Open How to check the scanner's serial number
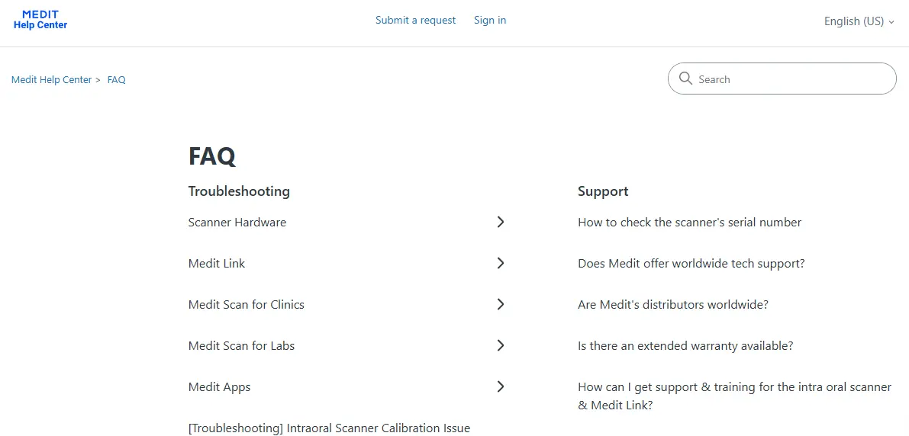The height and width of the screenshot is (436, 909). tap(689, 223)
